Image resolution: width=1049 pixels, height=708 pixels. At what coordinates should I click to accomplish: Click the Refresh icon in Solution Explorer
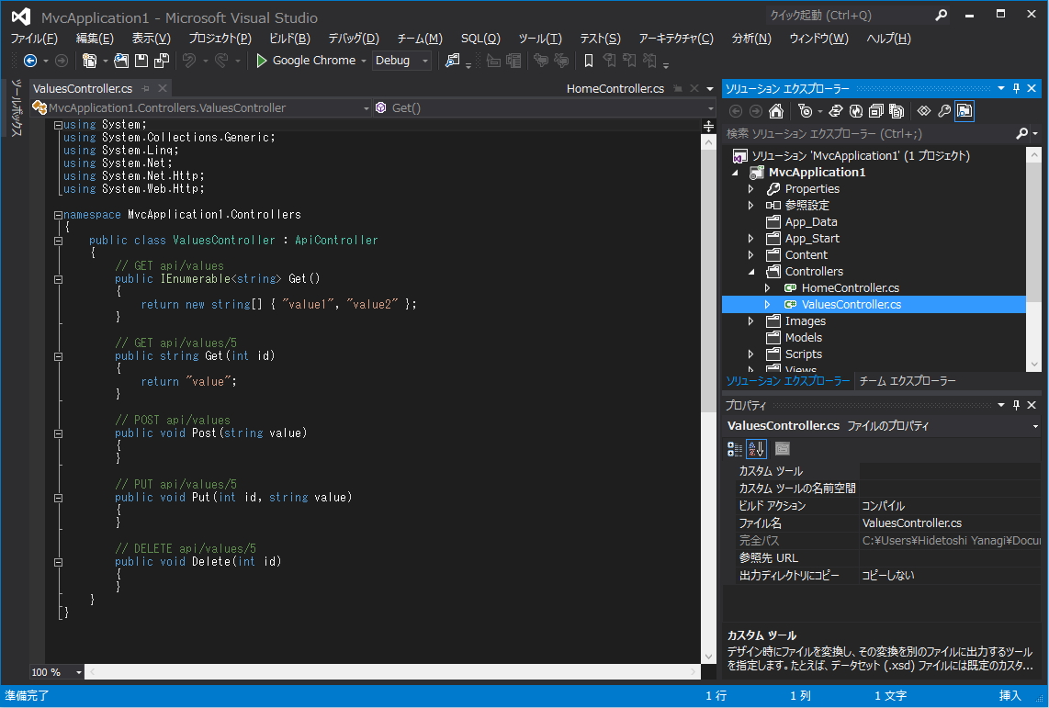[x=856, y=111]
